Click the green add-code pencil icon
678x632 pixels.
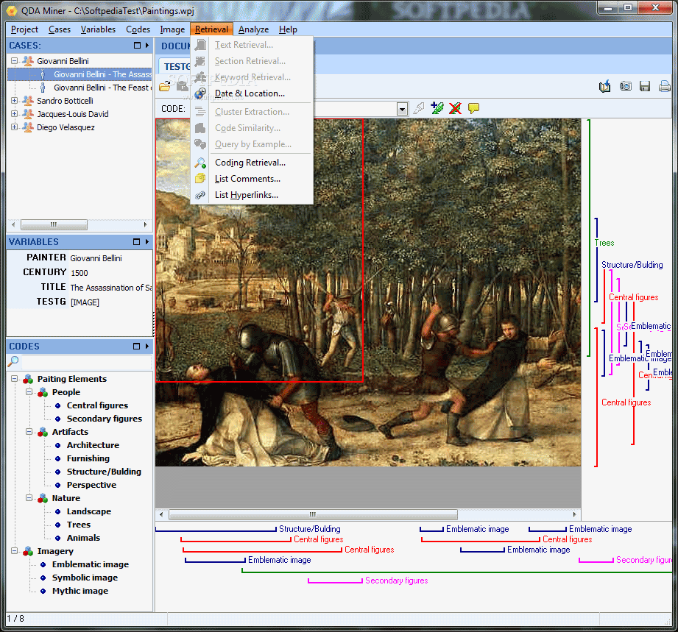(437, 108)
